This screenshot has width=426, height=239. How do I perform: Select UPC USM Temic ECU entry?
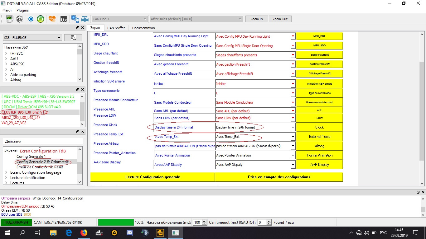38,102
